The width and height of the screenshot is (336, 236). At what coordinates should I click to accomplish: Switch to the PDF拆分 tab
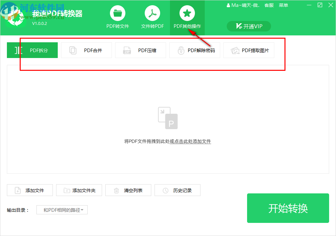click(x=32, y=50)
